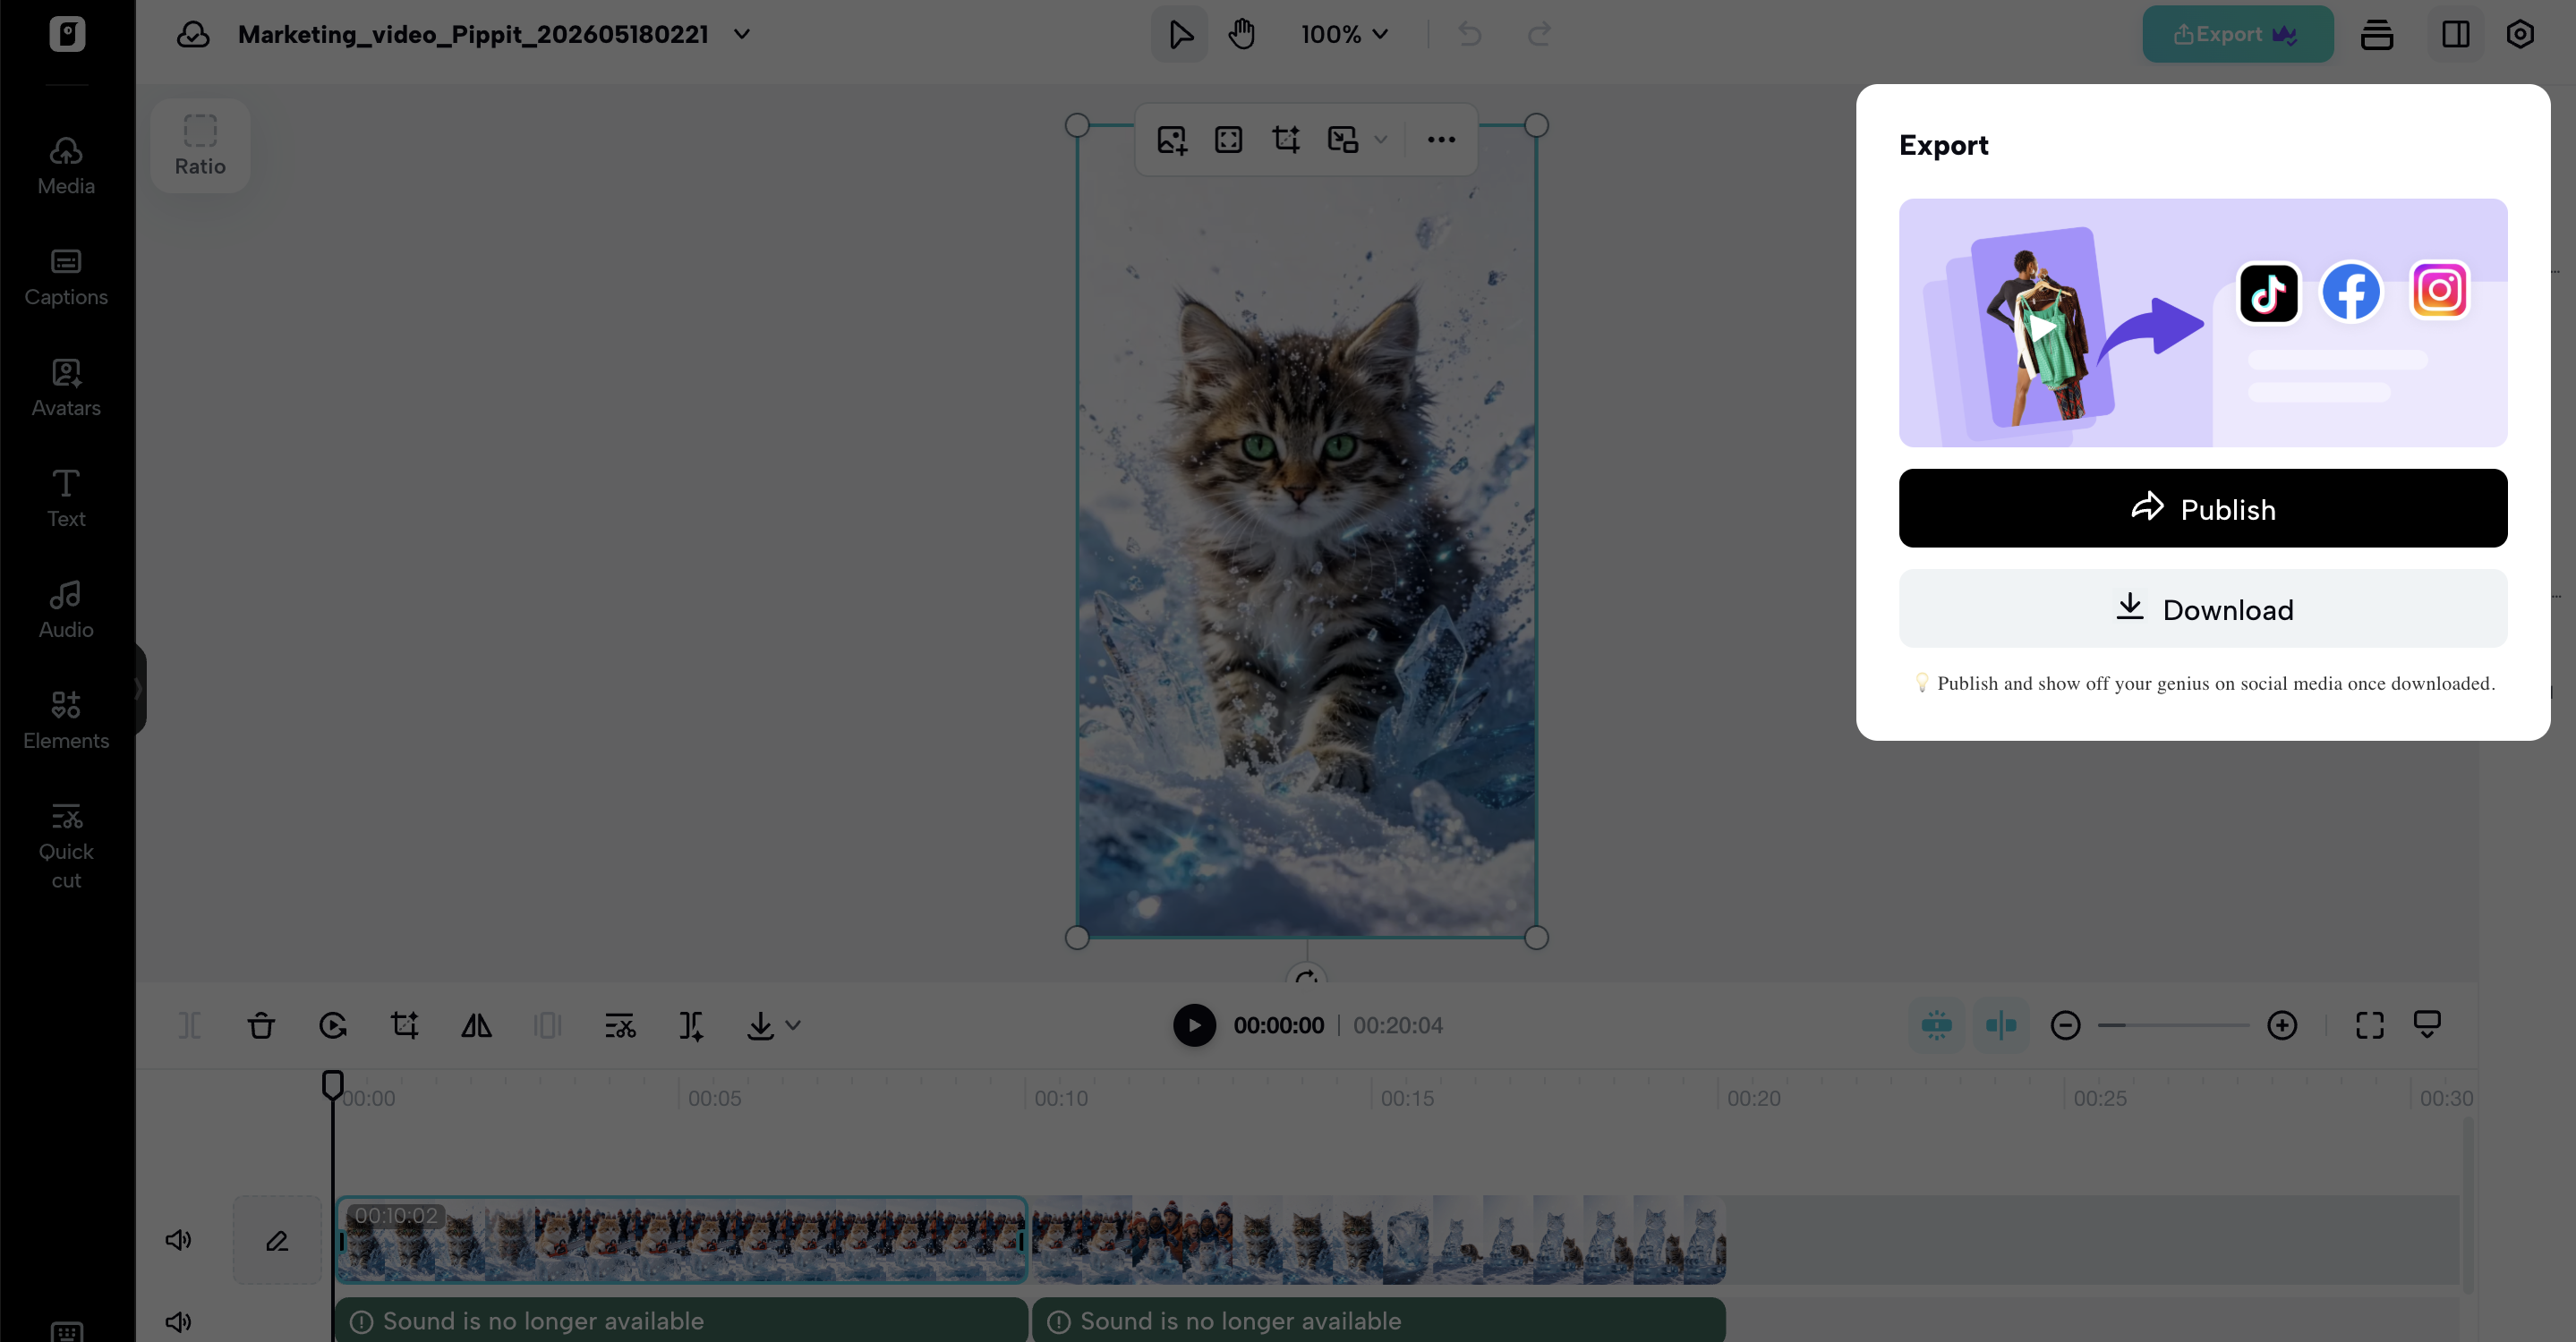Click the timeline display comment icon
The width and height of the screenshot is (2576, 1342).
tap(2427, 1025)
